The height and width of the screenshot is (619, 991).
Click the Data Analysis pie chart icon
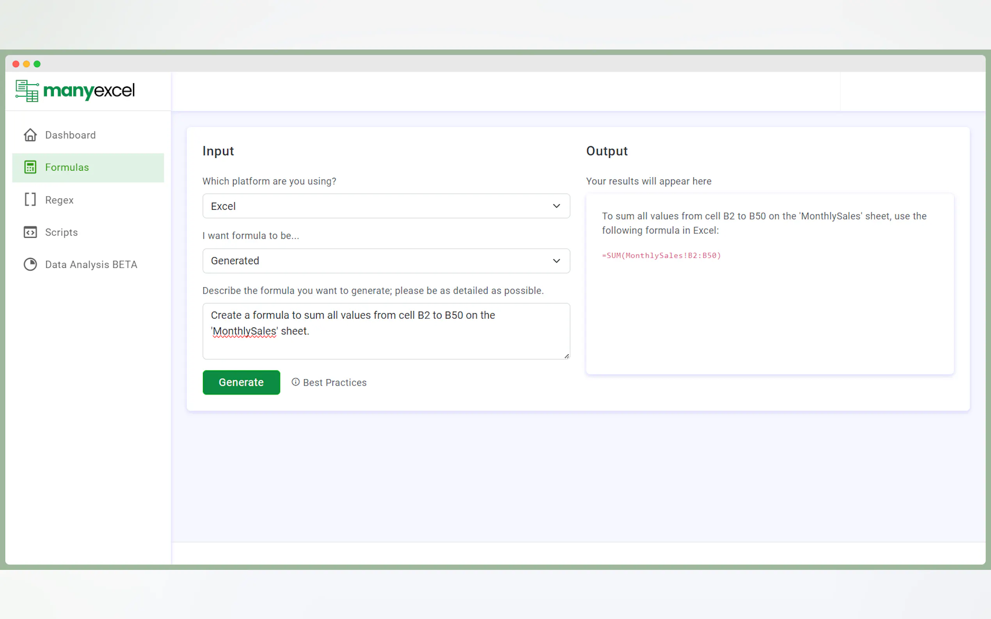point(30,264)
